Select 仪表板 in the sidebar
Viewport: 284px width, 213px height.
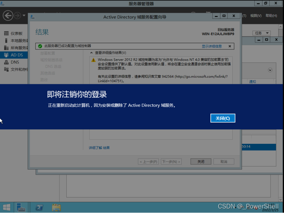pos(16,33)
